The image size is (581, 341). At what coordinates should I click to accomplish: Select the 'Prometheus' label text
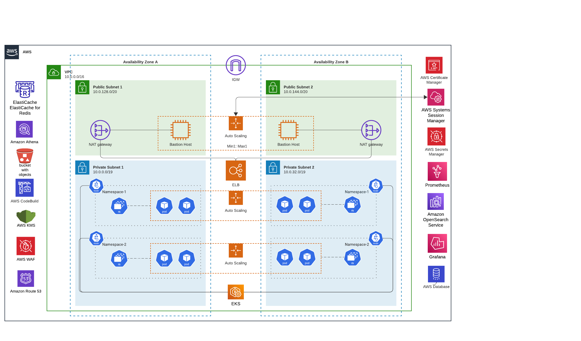click(x=437, y=185)
